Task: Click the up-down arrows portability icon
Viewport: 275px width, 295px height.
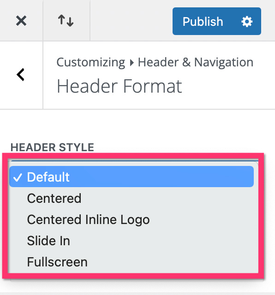Action: (66, 21)
